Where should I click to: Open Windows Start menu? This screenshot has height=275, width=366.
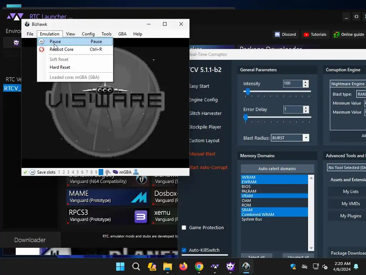[120, 266]
